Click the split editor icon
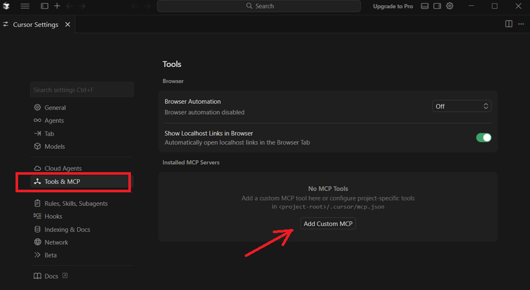Viewport: 530px width, 290px height. 509,24
